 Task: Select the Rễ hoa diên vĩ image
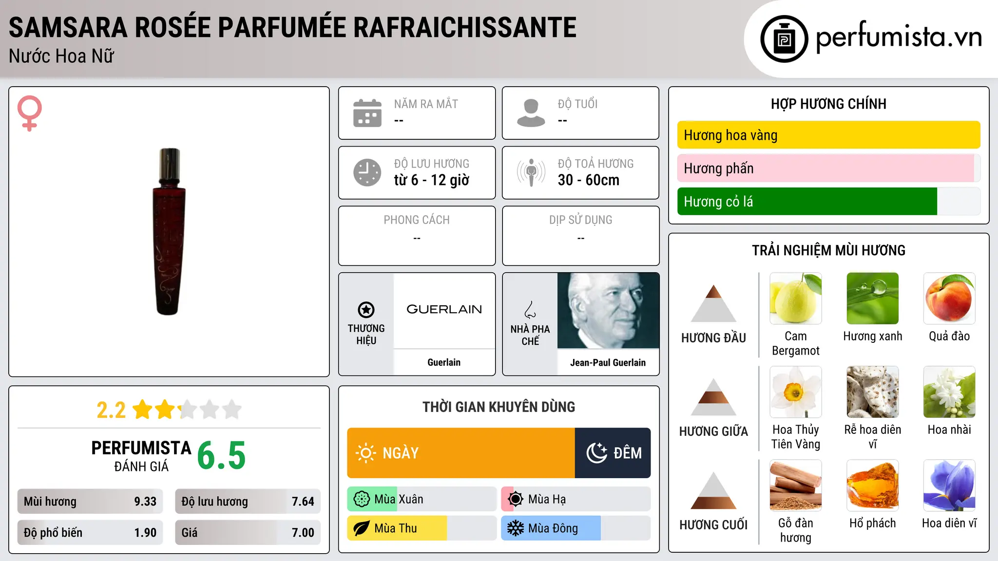tap(873, 392)
